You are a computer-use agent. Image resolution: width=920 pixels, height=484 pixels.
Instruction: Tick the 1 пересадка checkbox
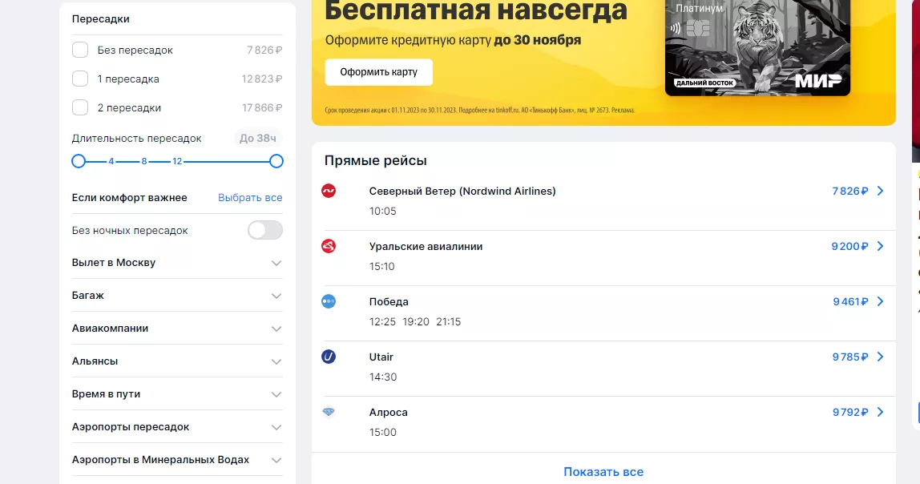coord(80,79)
